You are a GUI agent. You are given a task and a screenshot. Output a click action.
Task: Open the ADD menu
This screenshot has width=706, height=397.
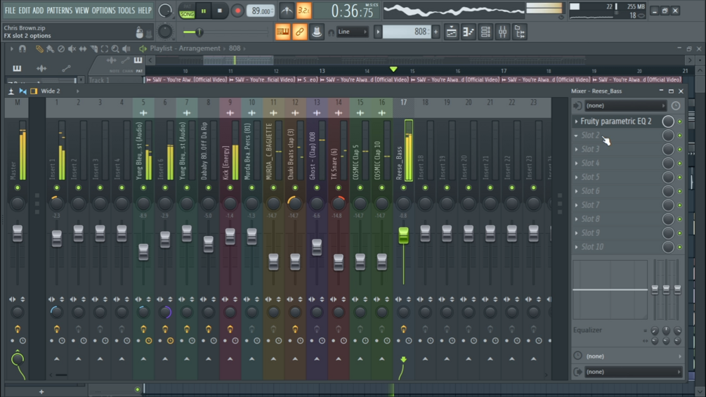(x=38, y=11)
